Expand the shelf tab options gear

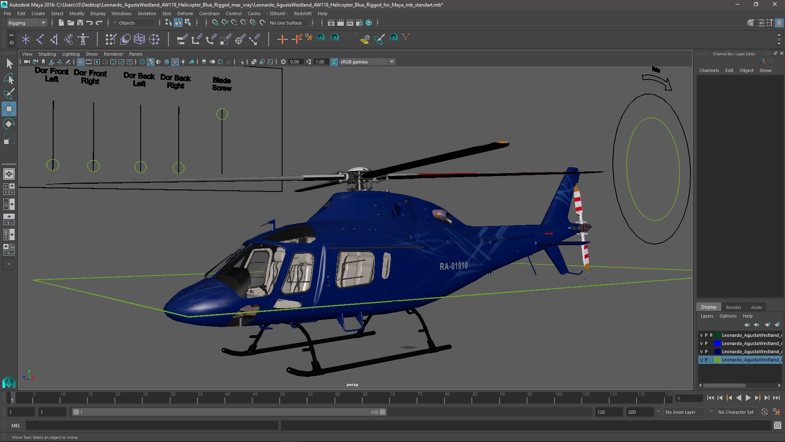[11, 42]
